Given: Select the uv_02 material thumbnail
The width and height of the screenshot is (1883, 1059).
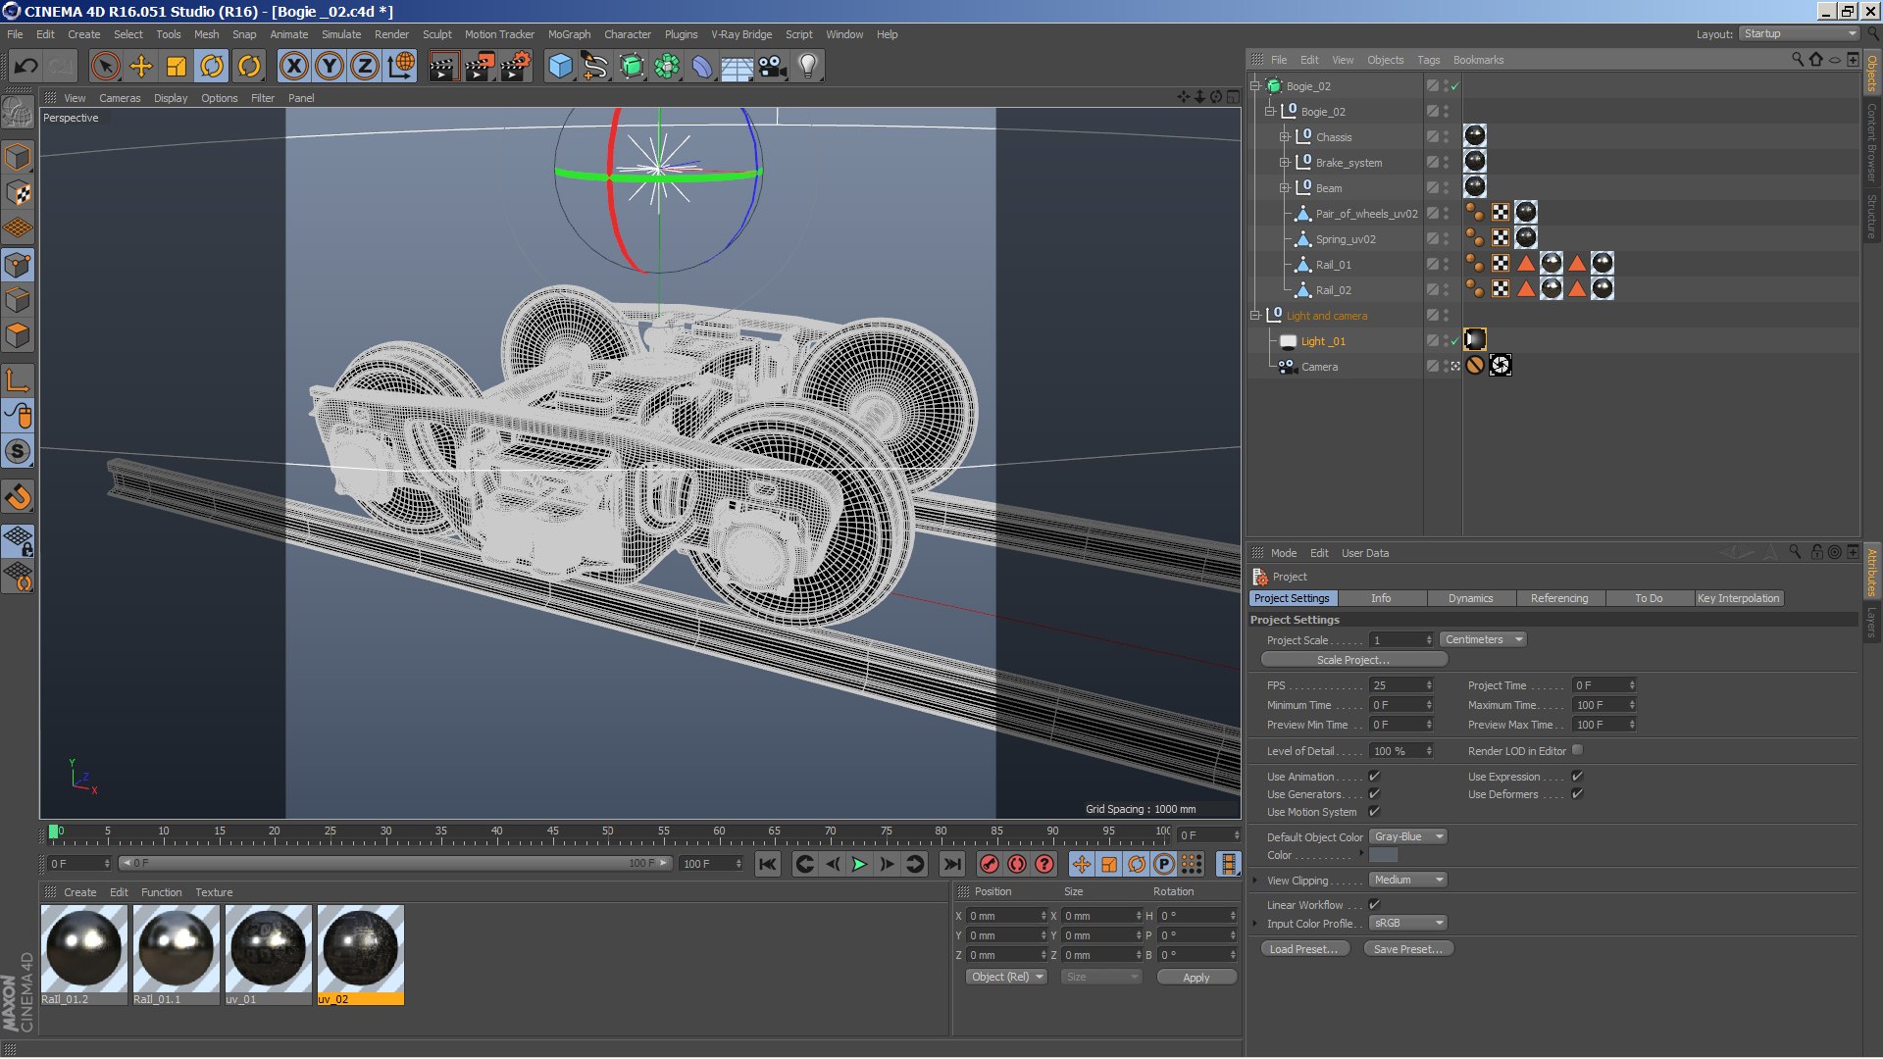Looking at the screenshot, I should 360,948.
